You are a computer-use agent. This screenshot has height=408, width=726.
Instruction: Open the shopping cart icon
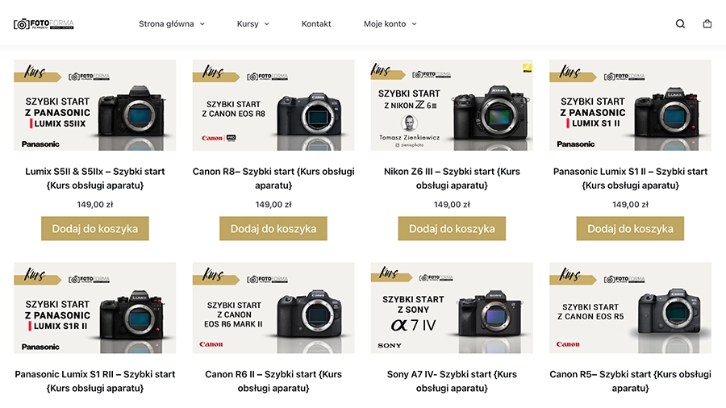[707, 23]
